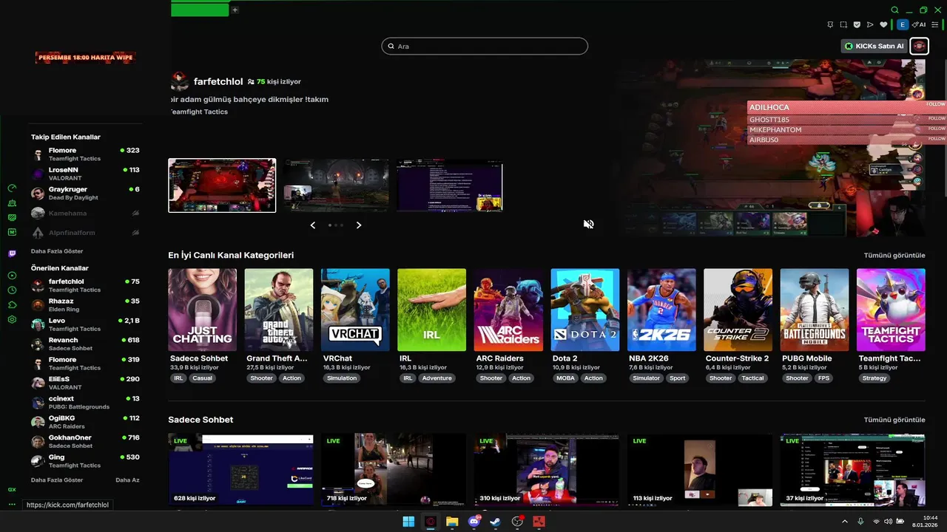Image resolution: width=947 pixels, height=532 pixels.
Task: Open GX Cleaner icon in sidebar
Action: (x=12, y=203)
